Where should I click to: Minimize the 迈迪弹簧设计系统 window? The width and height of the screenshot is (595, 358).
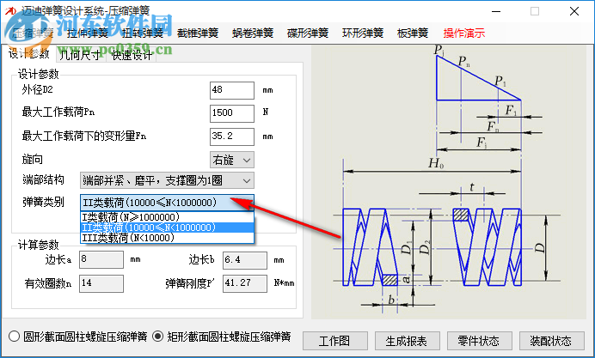tap(495, 11)
